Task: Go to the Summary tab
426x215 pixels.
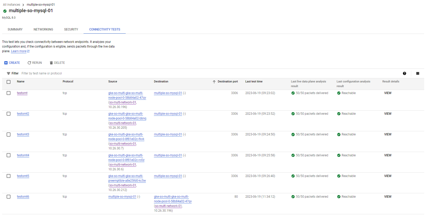Action: (x=15, y=29)
